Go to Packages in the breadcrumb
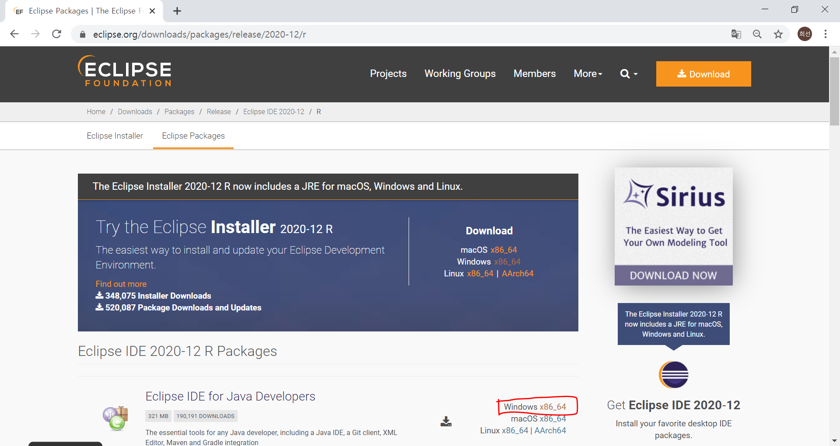 (179, 111)
